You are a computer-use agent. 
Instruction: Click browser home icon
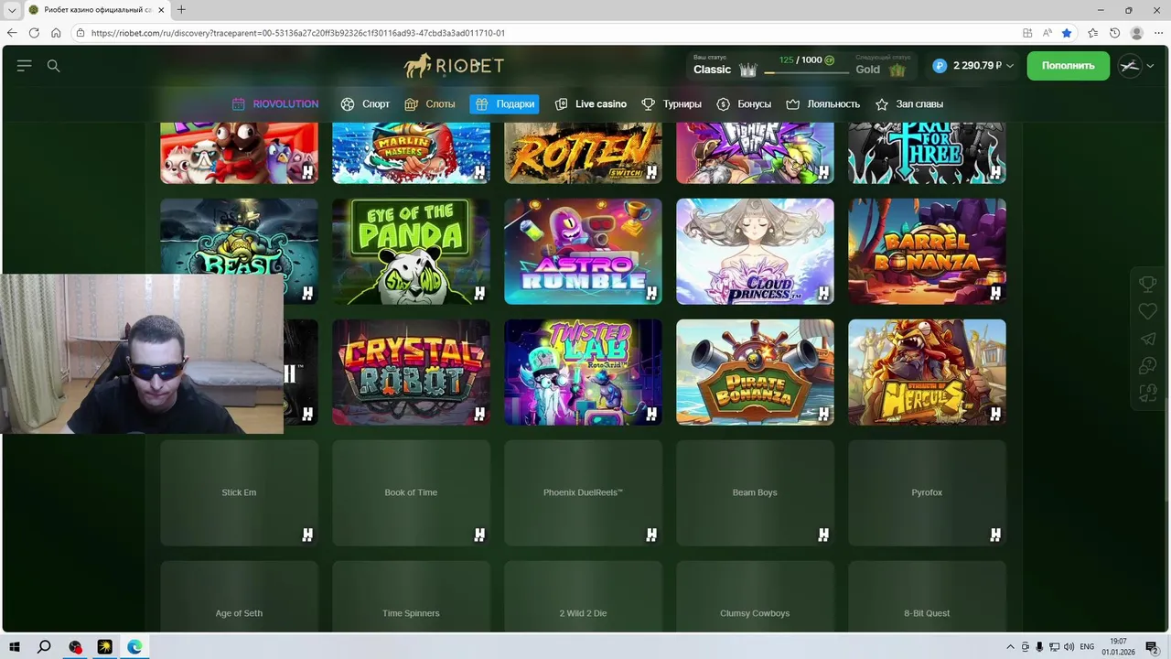pyautogui.click(x=56, y=33)
